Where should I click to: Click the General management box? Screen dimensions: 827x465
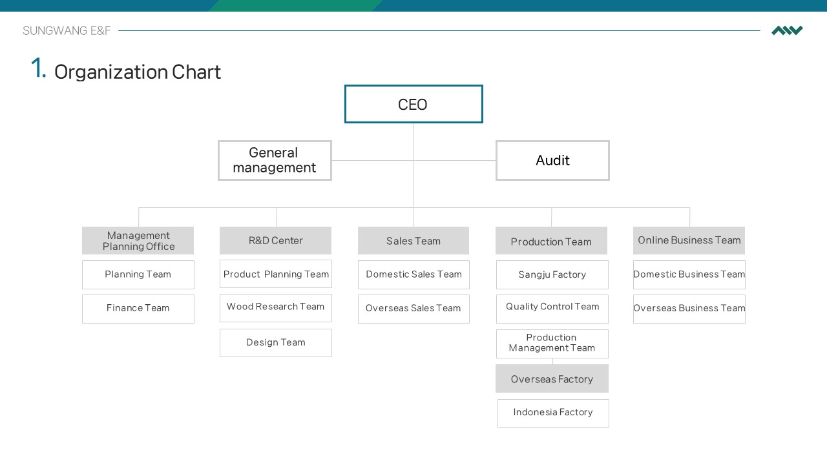275,160
